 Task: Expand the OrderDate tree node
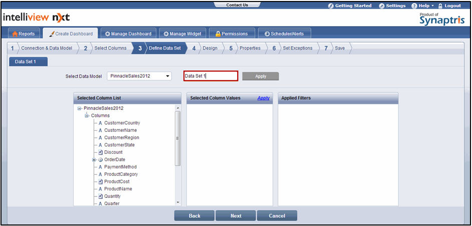click(94, 160)
